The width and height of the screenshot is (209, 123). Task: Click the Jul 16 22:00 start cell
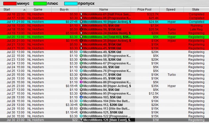coord(16,14)
